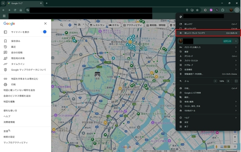Bookmark this page with star icon

[x=197, y=10]
